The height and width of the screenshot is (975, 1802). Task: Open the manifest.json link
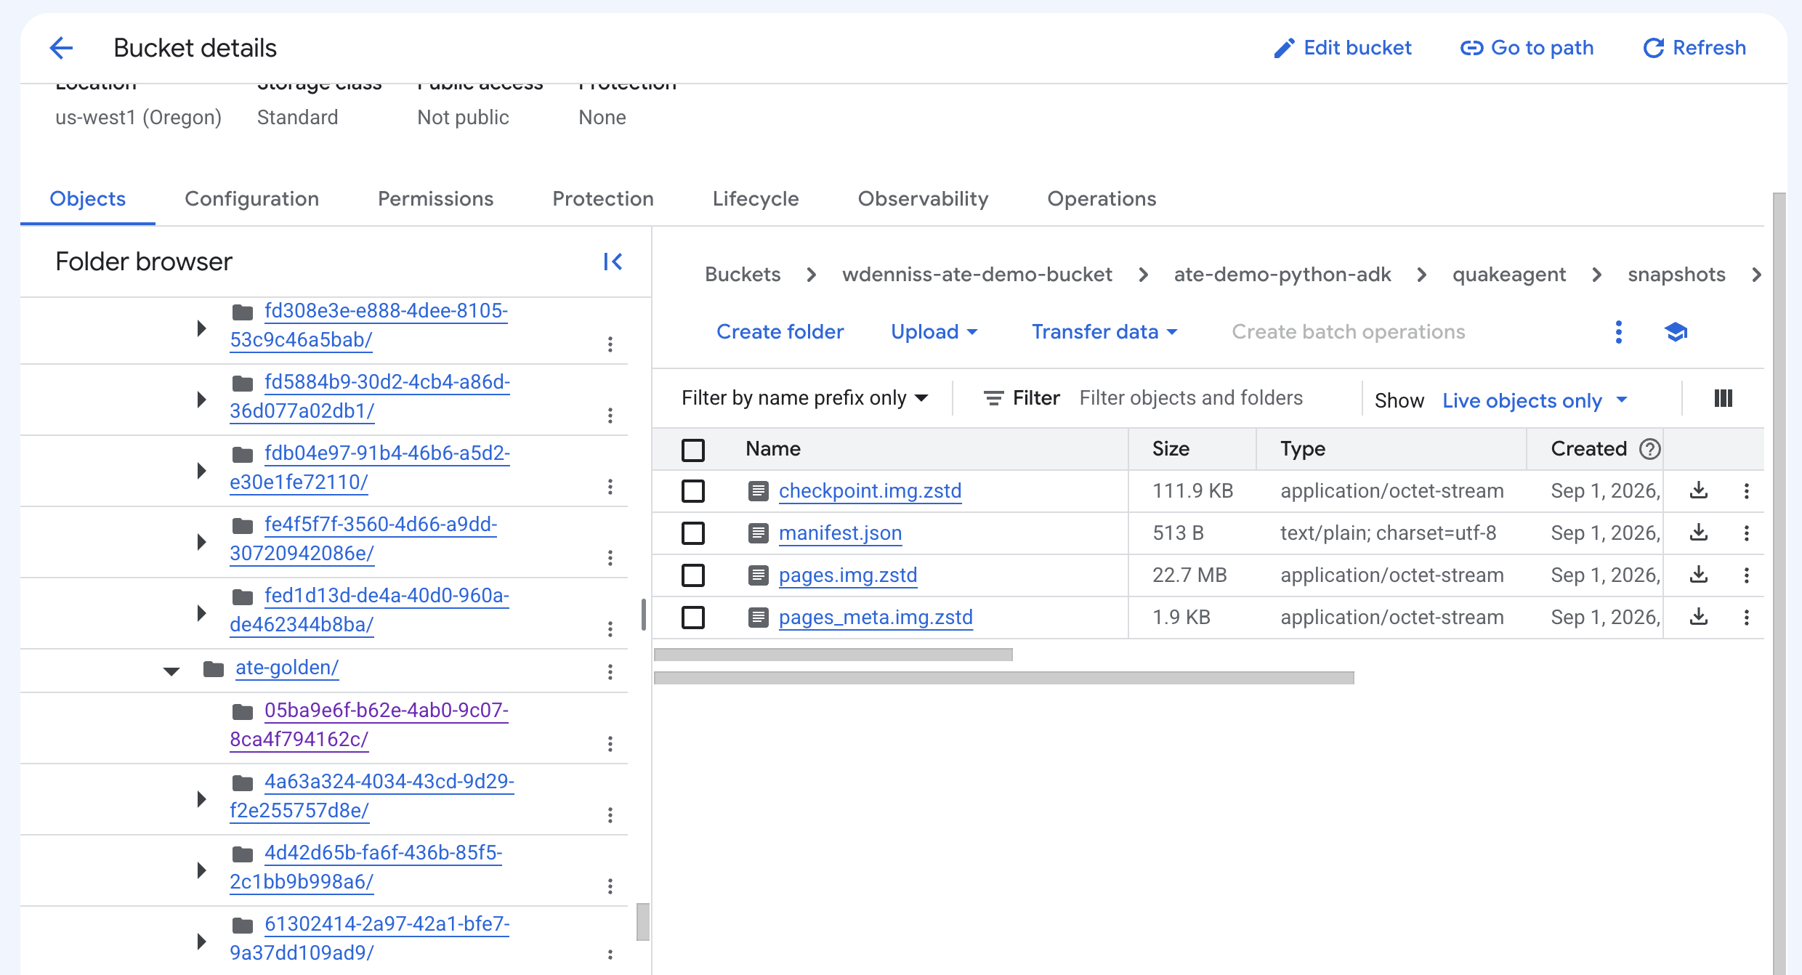coord(840,533)
